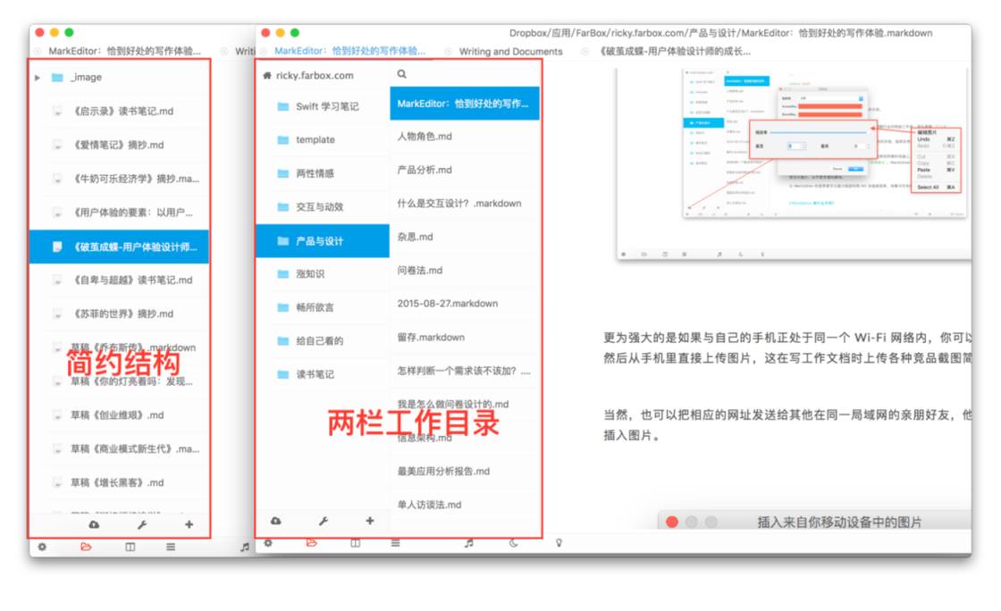This screenshot has width=1001, height=611.
Task: Click the ricky.farbox.com site root label
Action: pos(315,75)
